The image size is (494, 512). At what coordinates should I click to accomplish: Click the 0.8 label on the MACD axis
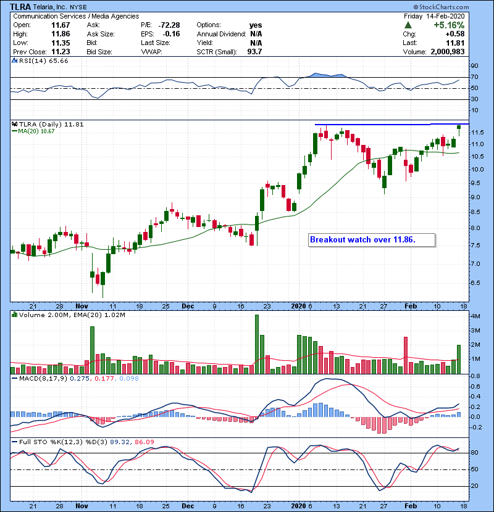click(475, 376)
